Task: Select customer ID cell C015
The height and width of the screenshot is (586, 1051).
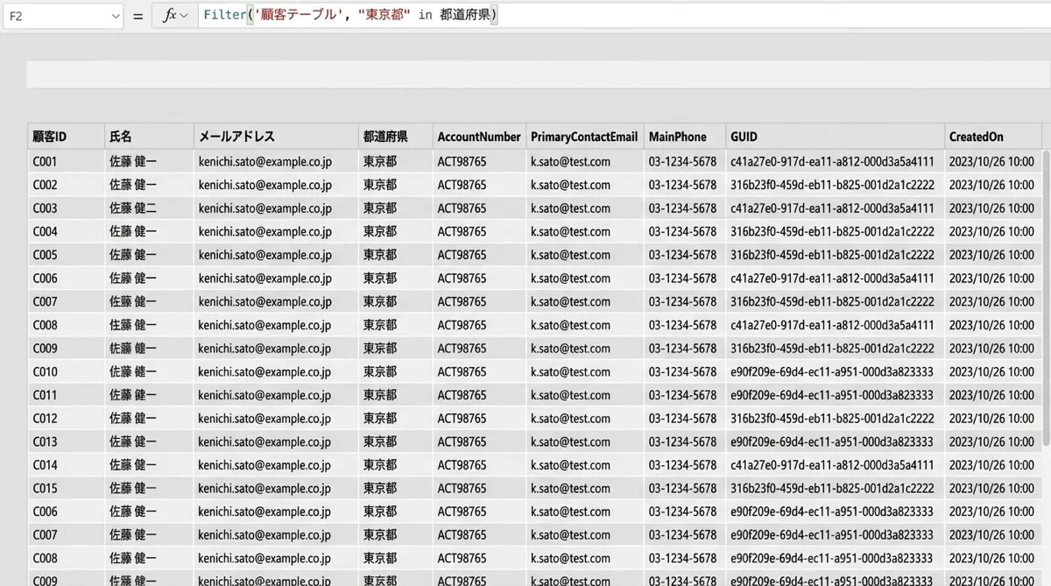Action: (66, 488)
